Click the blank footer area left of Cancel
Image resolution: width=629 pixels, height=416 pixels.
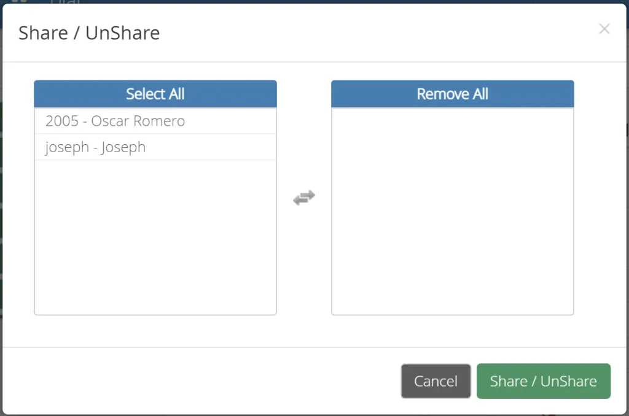point(201,381)
